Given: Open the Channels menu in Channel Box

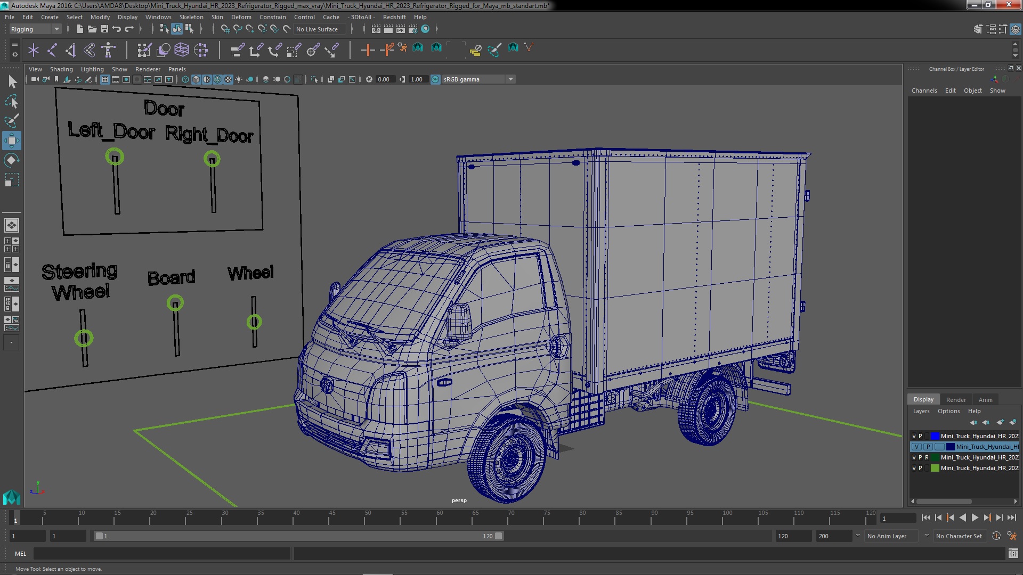Looking at the screenshot, I should (x=924, y=91).
